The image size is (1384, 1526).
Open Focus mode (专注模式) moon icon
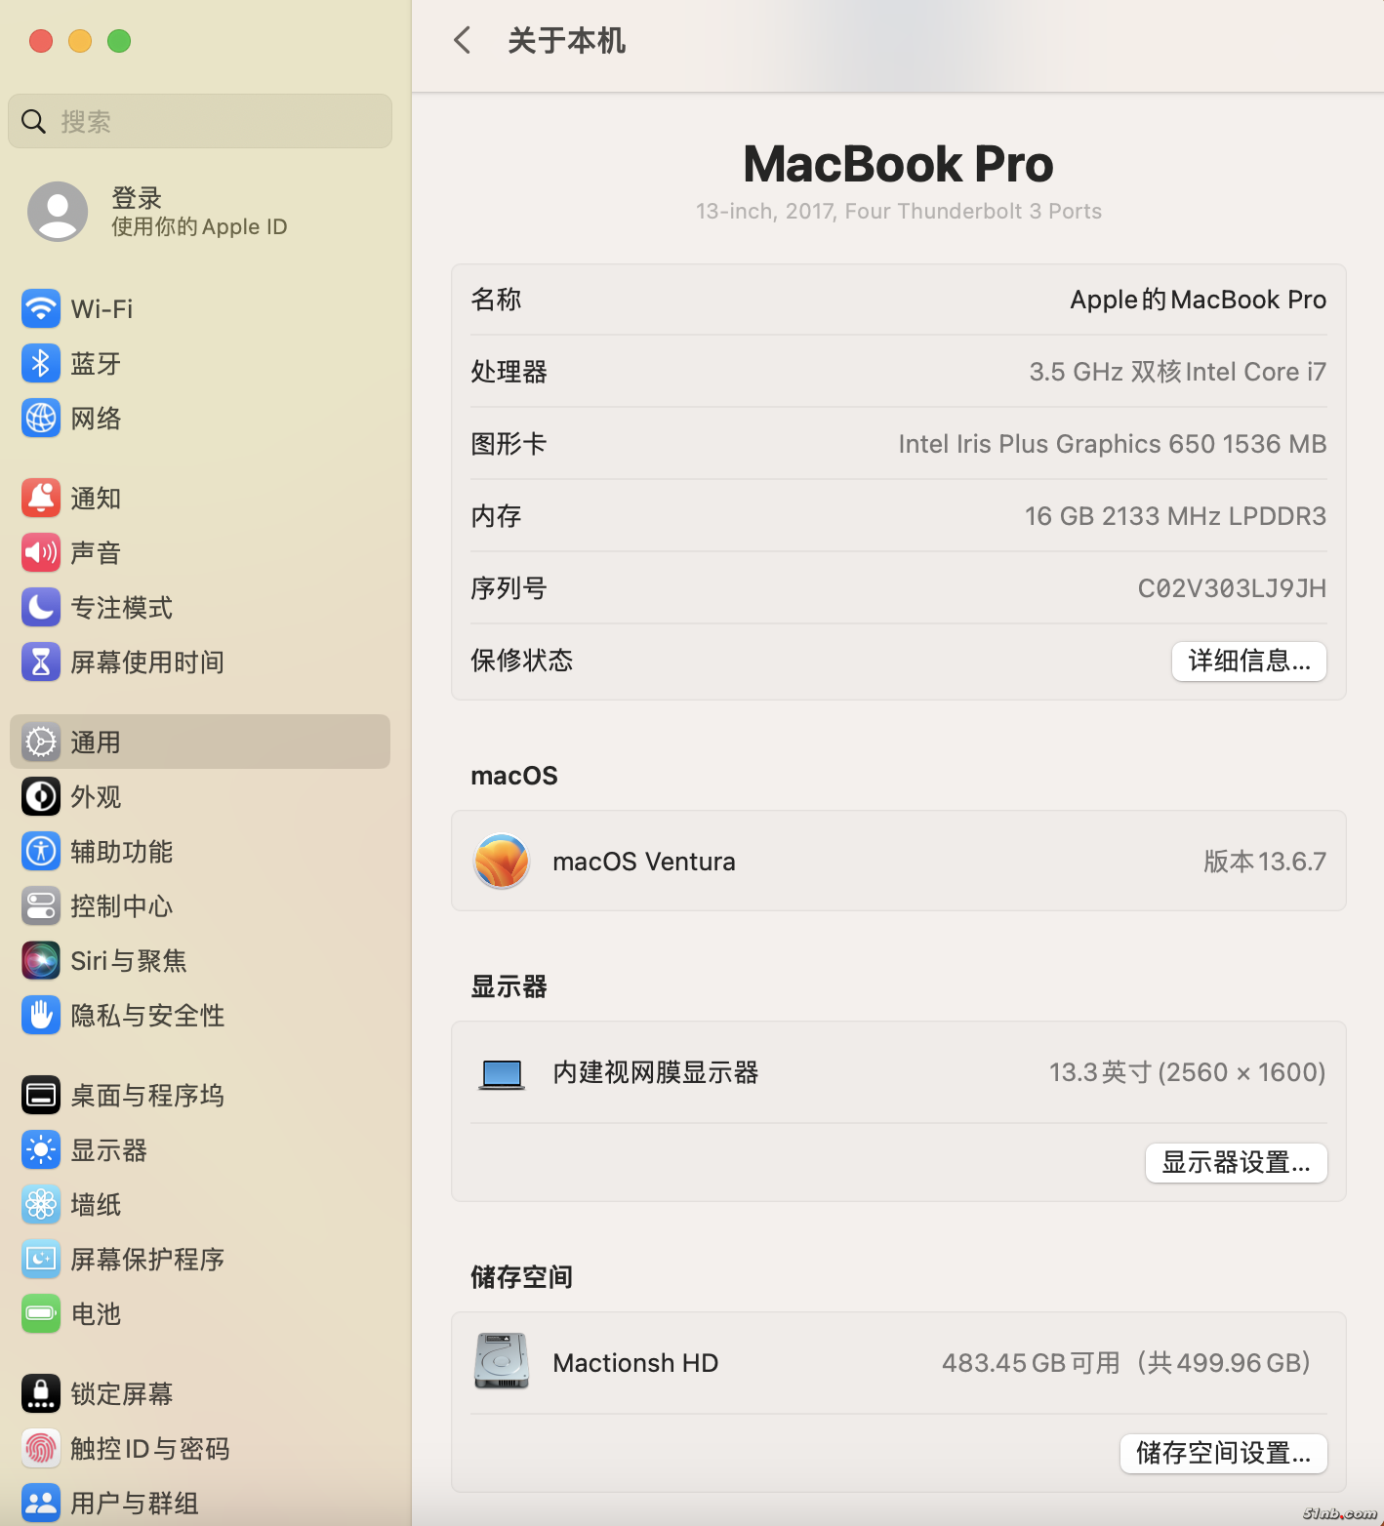pos(41,608)
